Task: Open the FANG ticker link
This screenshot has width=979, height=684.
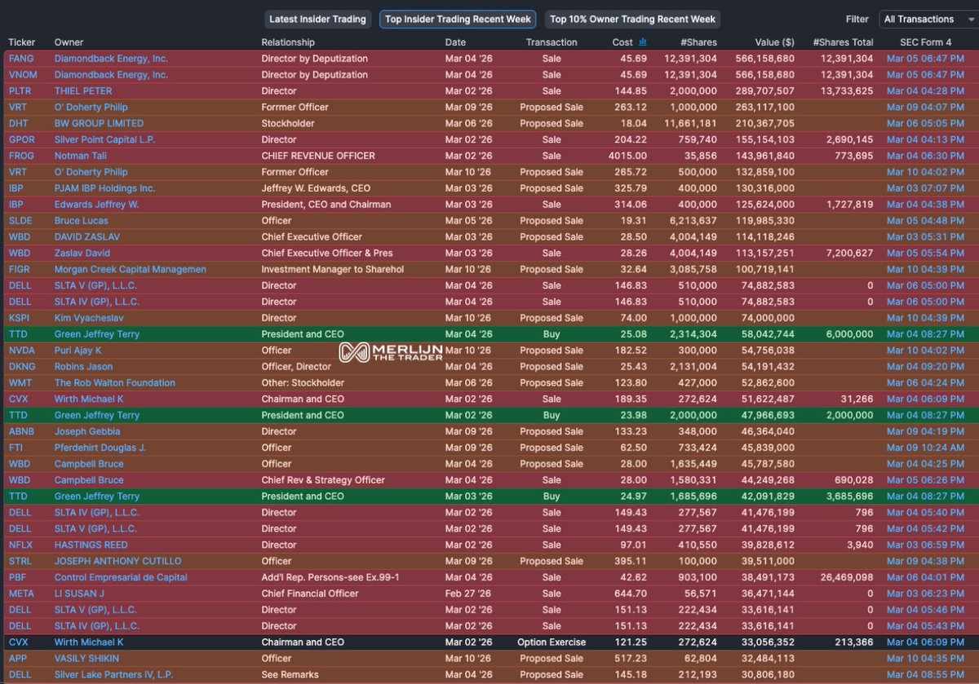Action: [21, 59]
